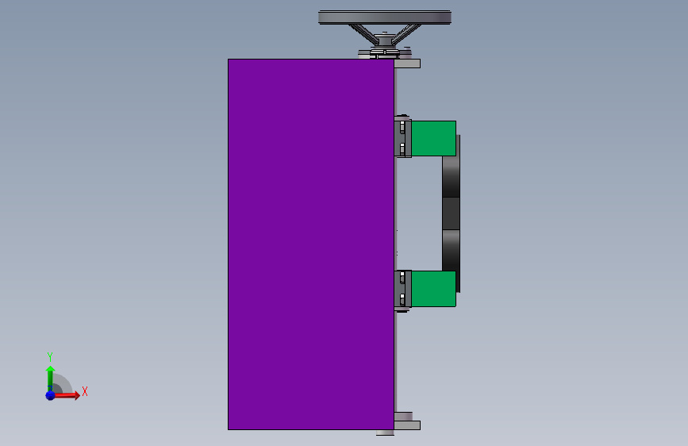The height and width of the screenshot is (446, 688).
Task: Click the red X axis arrow of the triad
Action: click(x=67, y=395)
